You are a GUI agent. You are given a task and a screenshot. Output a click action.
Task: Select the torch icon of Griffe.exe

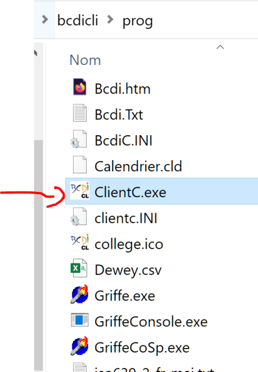tap(80, 294)
